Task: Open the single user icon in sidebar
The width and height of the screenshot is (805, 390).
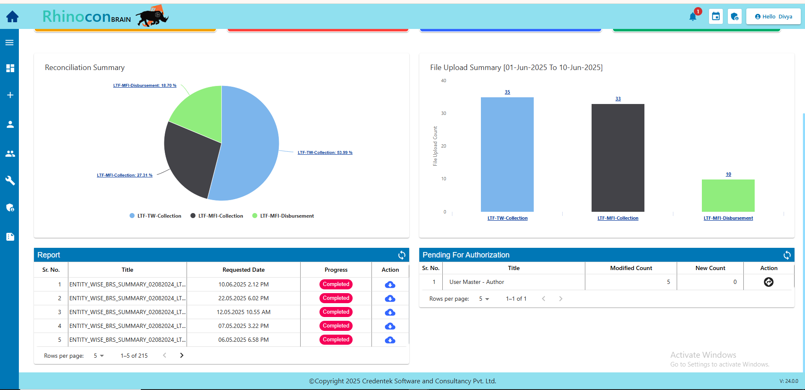Action: point(10,125)
